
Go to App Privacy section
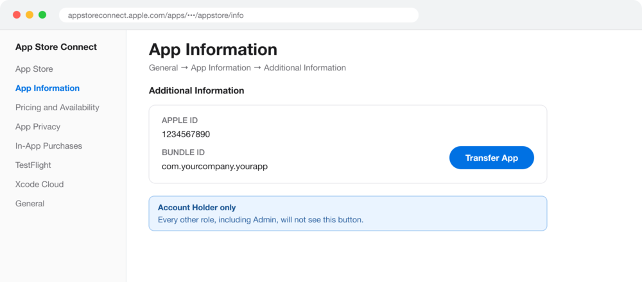(38, 127)
